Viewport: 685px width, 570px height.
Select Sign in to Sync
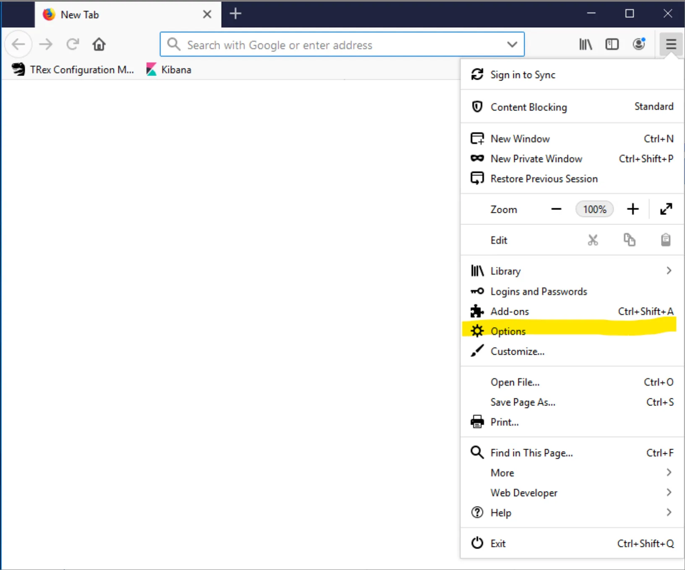[x=572, y=75]
